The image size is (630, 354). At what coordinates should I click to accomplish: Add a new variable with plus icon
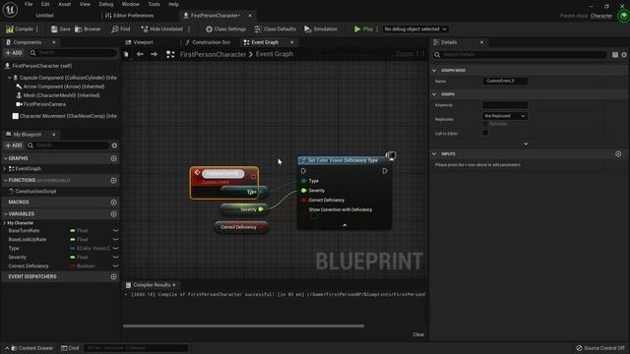(114, 214)
